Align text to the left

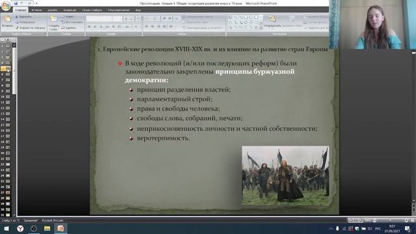[x=147, y=27]
